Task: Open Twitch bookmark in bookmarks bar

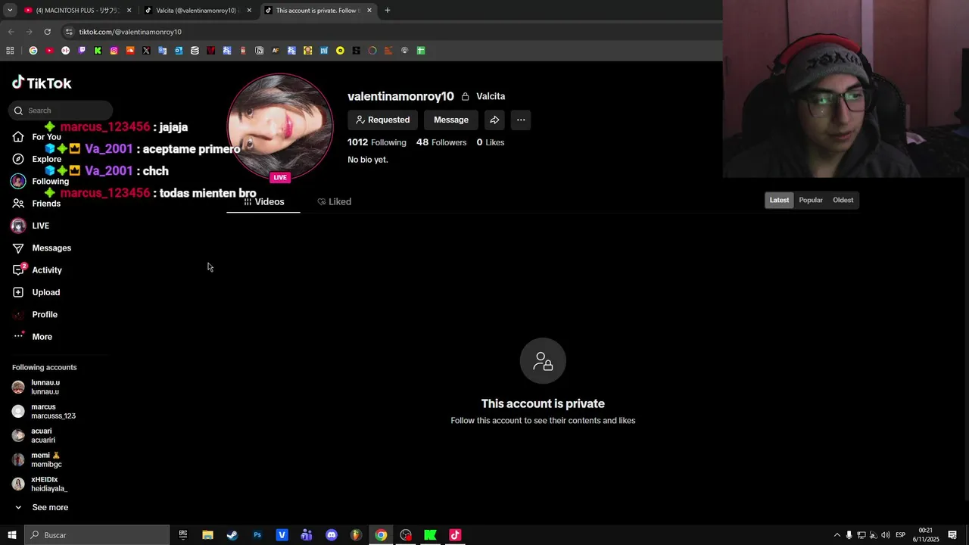Action: [82, 51]
